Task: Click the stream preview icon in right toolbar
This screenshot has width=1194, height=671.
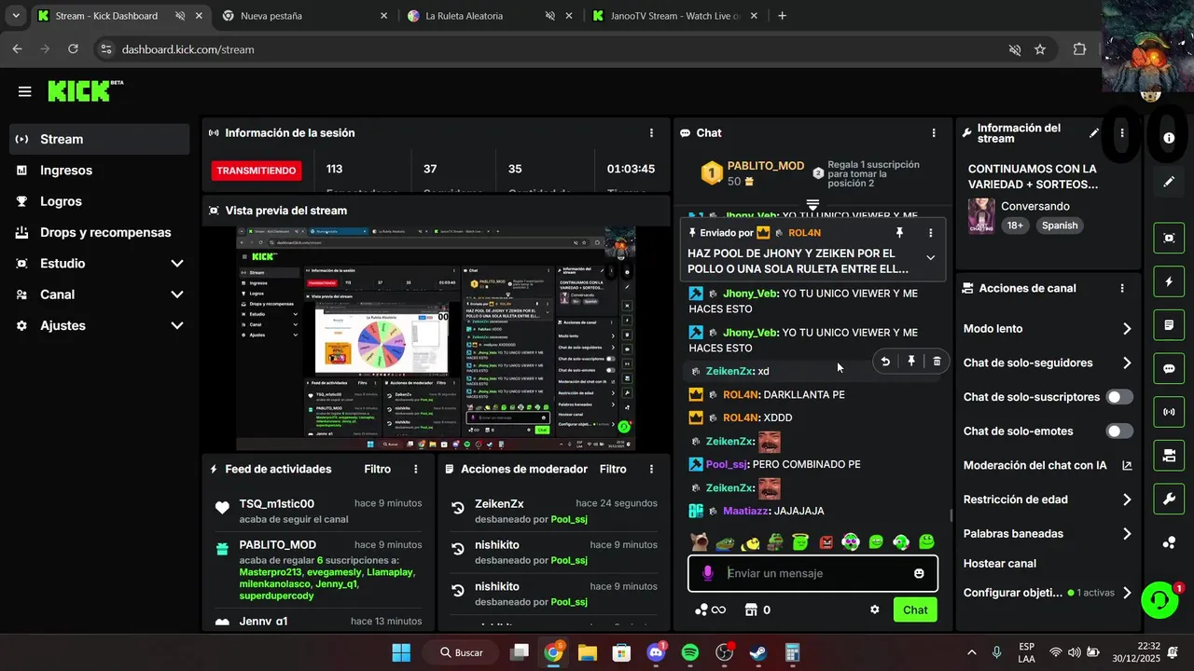Action: [x=1169, y=238]
